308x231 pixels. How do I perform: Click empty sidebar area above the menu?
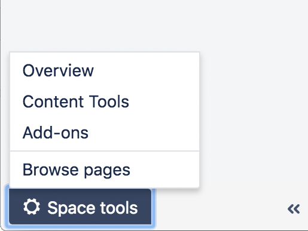pos(154,26)
